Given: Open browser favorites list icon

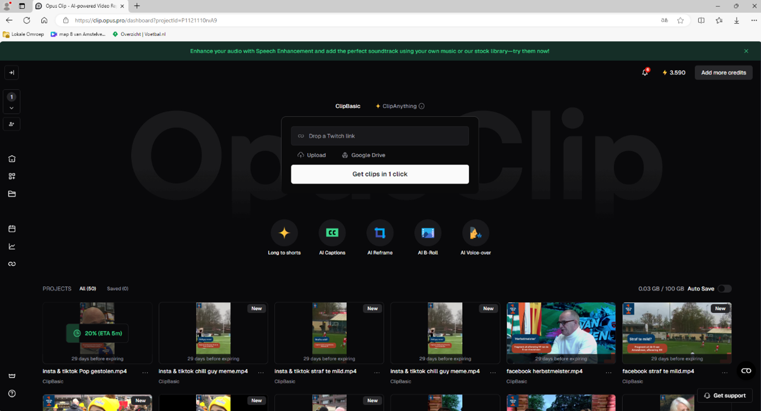Looking at the screenshot, I should coord(719,20).
